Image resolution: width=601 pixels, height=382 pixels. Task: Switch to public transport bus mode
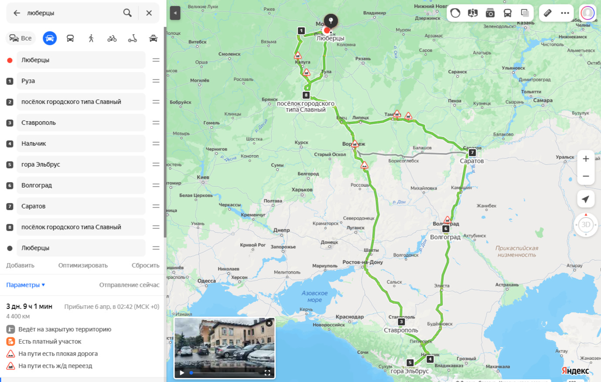pos(70,38)
